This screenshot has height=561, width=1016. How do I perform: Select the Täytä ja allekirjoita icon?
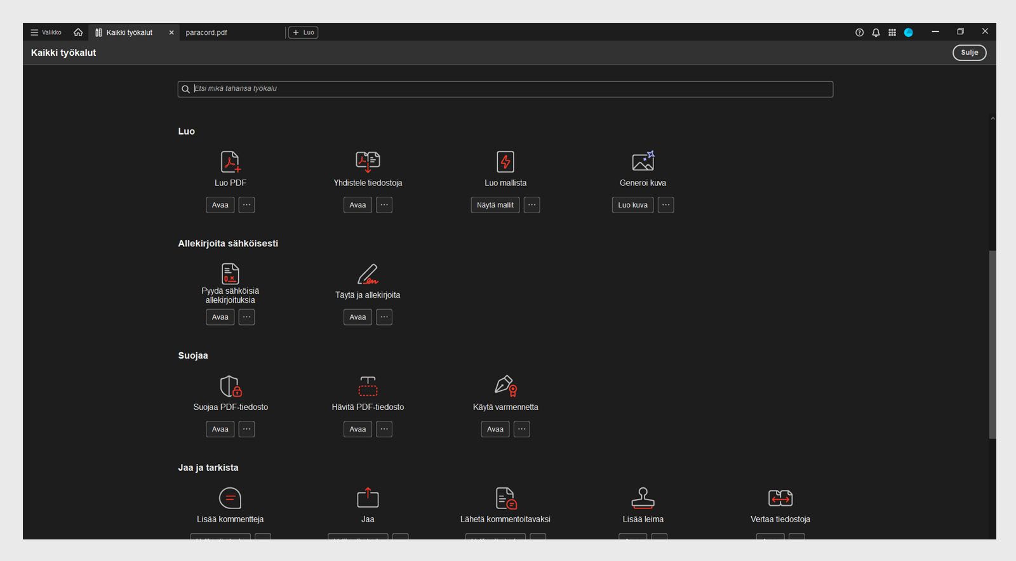(368, 274)
